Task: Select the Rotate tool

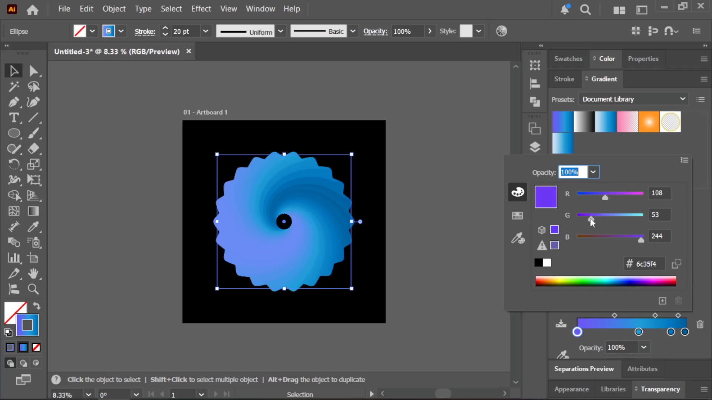Action: point(14,164)
